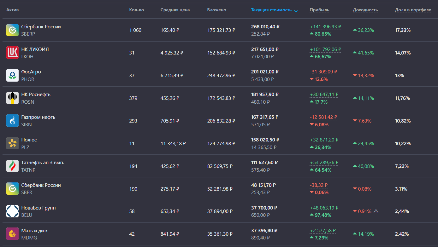The image size is (438, 247).
Task: Sort by Прибыль column header
Action: 319,10
